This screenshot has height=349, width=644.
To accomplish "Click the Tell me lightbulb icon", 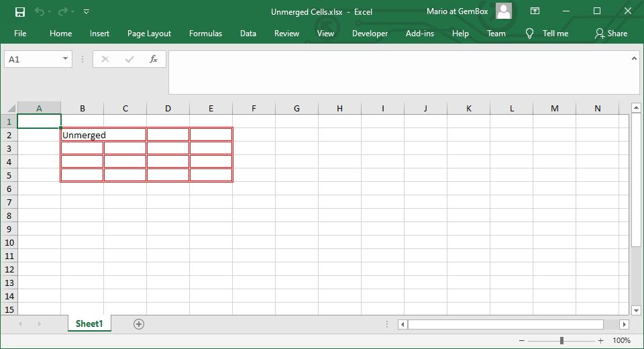I will pos(529,34).
